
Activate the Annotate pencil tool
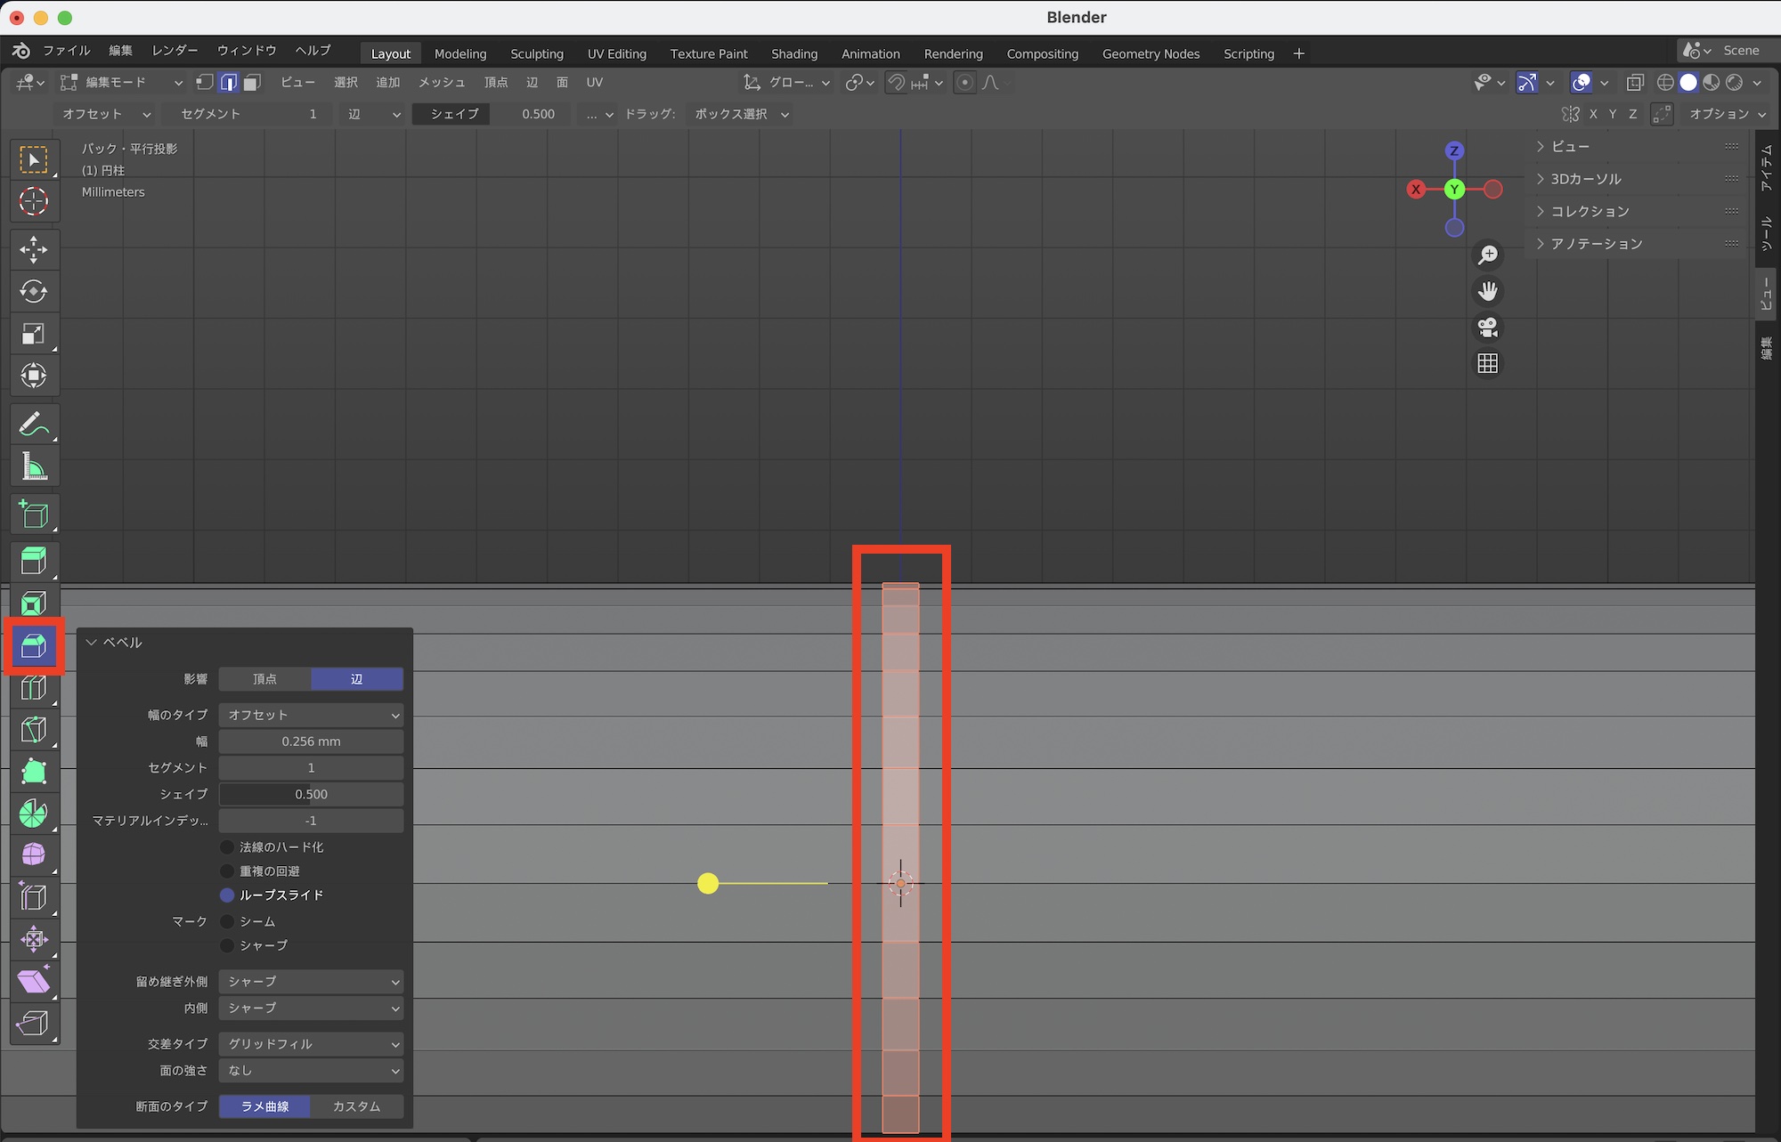34,425
